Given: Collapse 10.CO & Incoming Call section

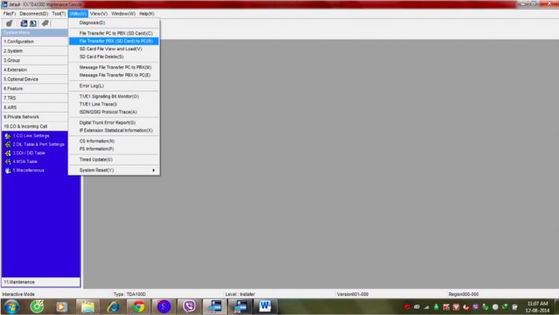Looking at the screenshot, I should [x=35, y=126].
